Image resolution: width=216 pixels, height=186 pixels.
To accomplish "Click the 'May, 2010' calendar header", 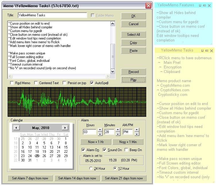I will [41, 128].
